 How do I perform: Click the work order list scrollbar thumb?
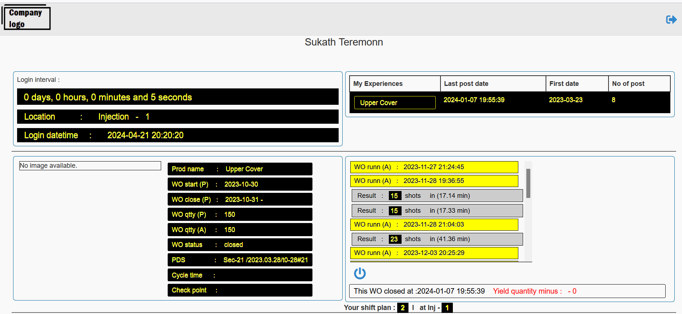coord(528,183)
